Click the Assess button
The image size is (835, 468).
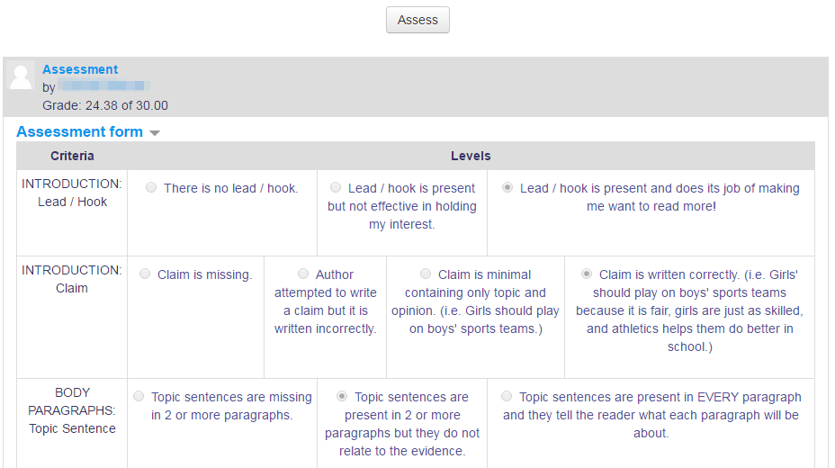tap(417, 20)
